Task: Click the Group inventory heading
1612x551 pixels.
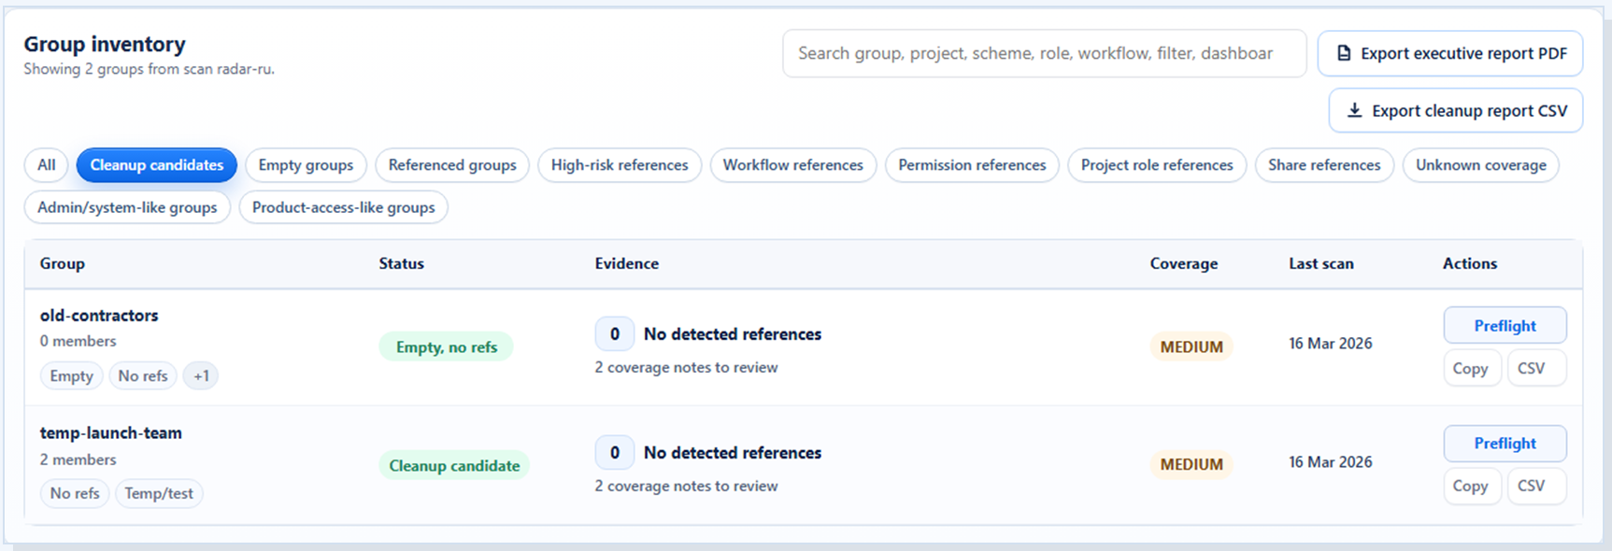Action: click(x=105, y=44)
